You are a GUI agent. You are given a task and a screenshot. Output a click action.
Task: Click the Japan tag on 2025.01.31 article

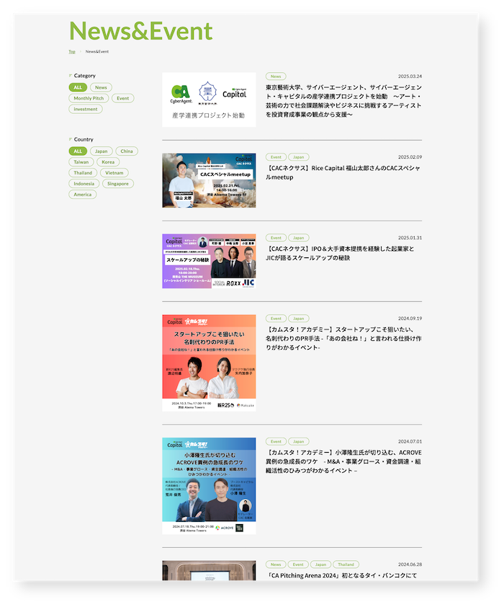click(x=298, y=238)
